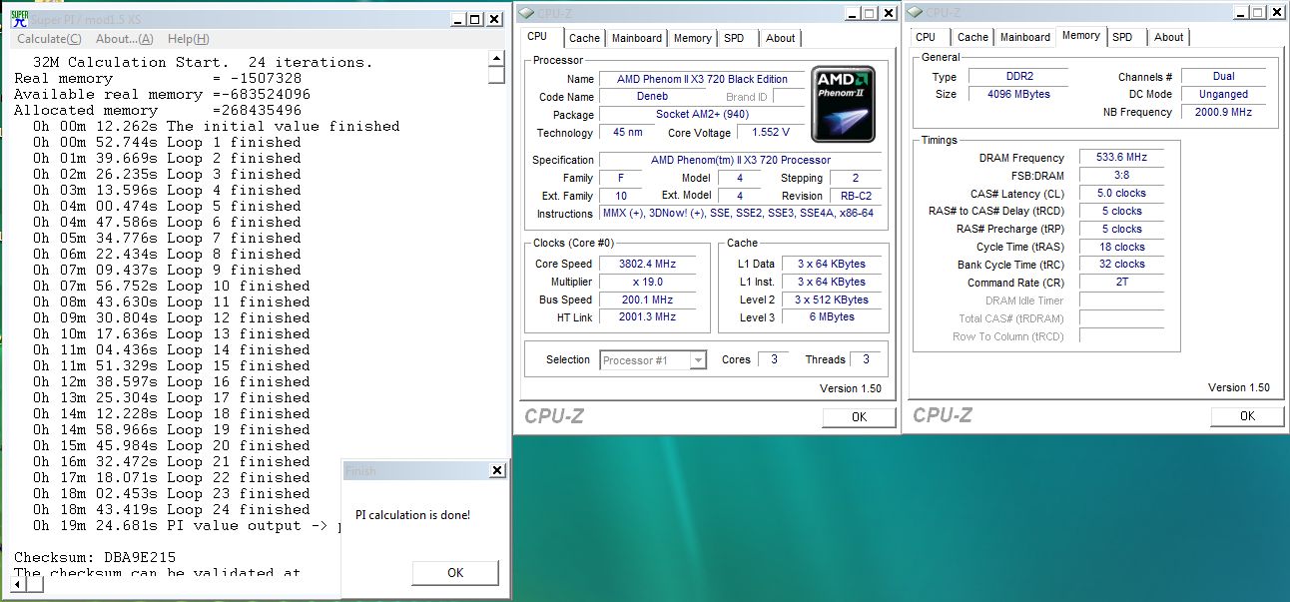
Task: Click the memory Size field 4096 MBytes
Action: [1018, 95]
